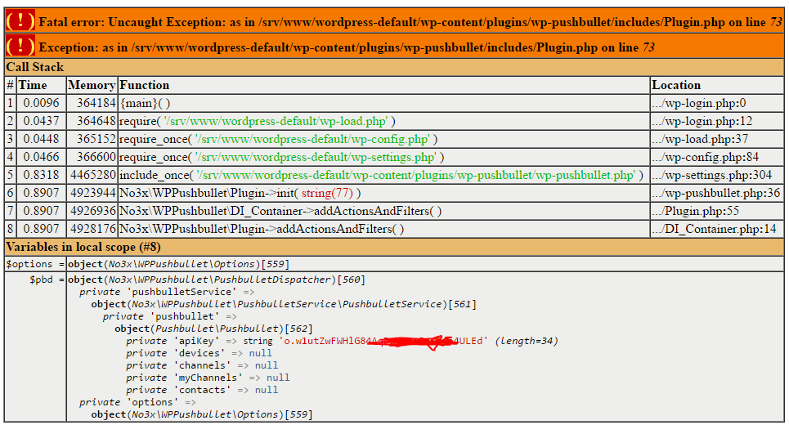Image resolution: width=789 pixels, height=425 pixels.
Task: Click the private 'myChannels' => null line
Action: (208, 378)
